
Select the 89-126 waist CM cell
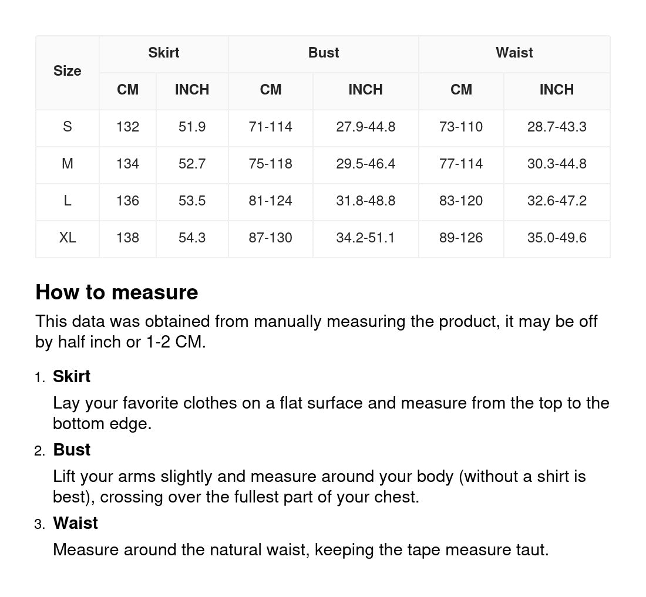(461, 238)
